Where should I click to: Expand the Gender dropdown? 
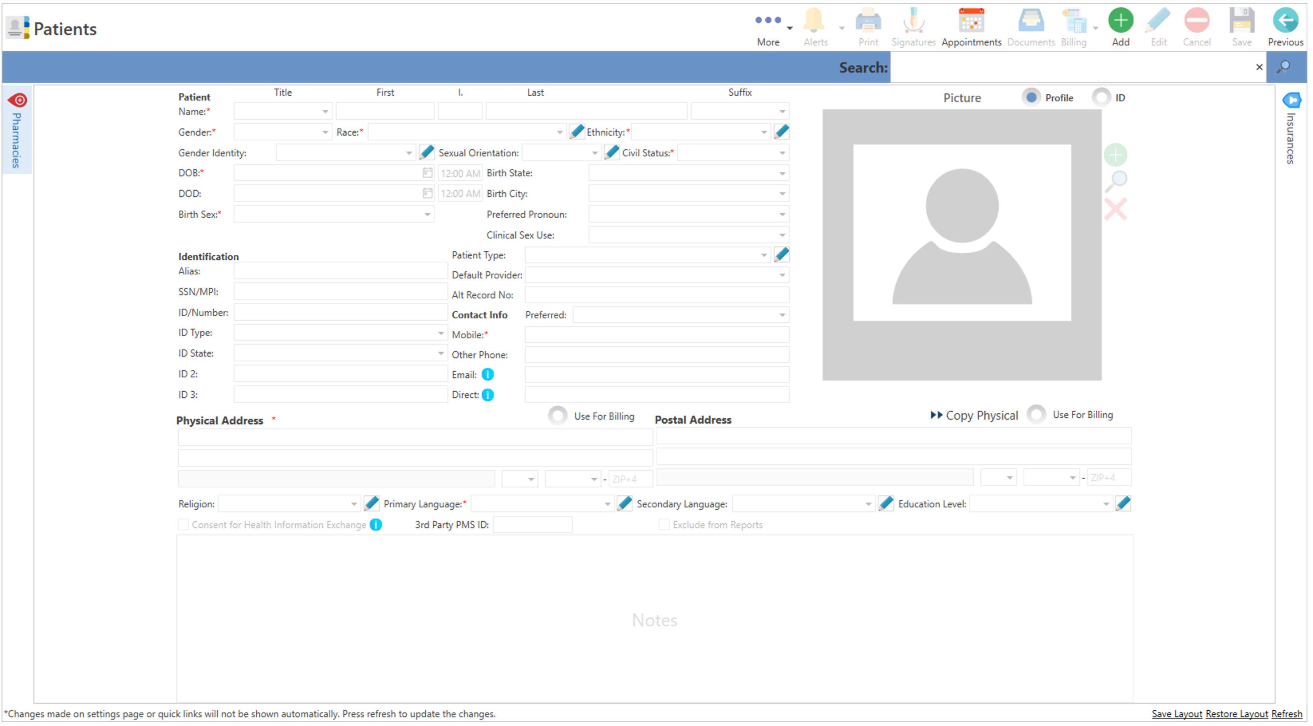[x=325, y=132]
